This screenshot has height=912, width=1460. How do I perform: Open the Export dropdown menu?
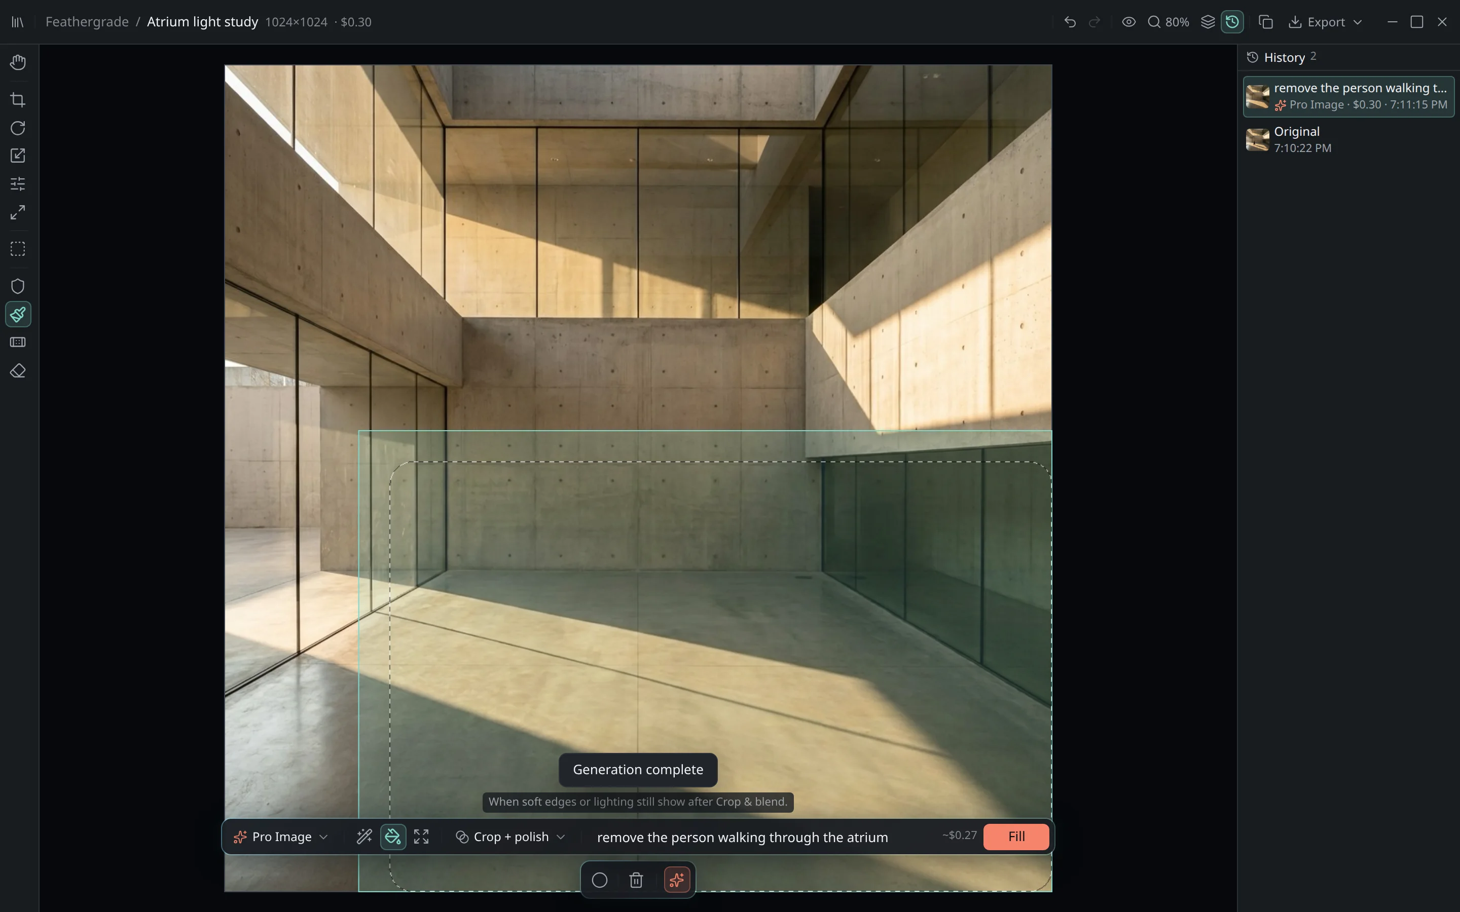click(x=1325, y=22)
